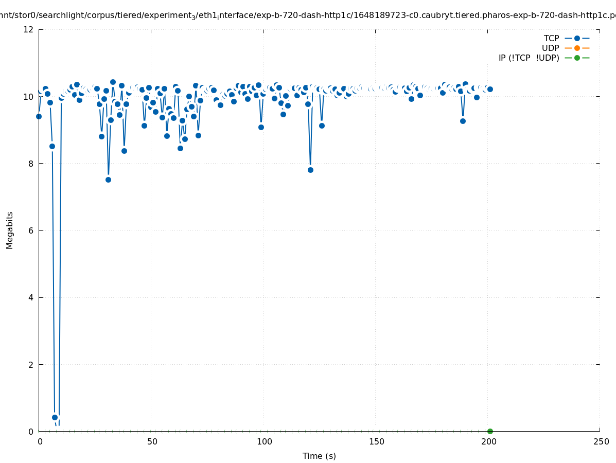616x463 pixels.
Task: Toggle the TCP series via legend label
Action: pos(551,38)
